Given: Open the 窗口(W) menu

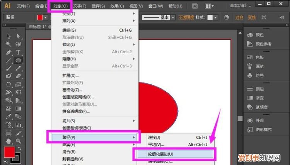Looking at the screenshot, I should pyautogui.click(x=156, y=6).
